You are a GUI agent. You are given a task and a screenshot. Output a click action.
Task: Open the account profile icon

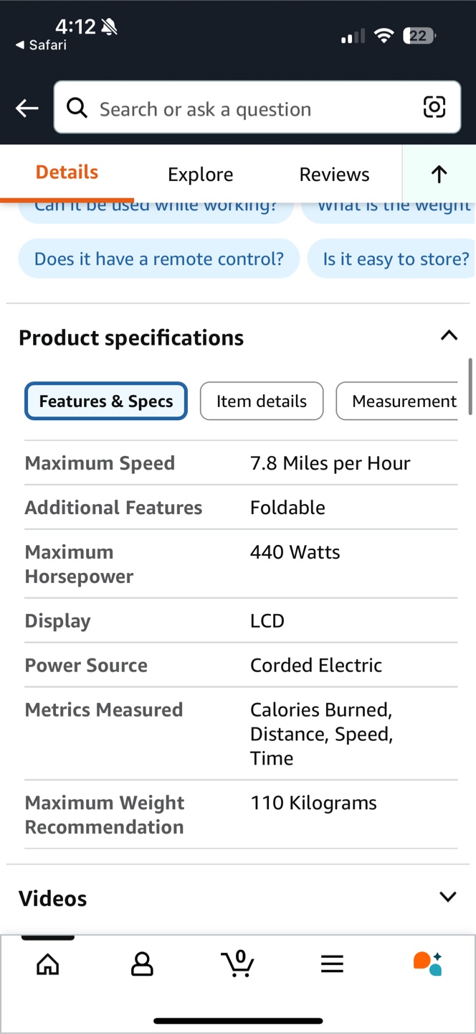[142, 964]
